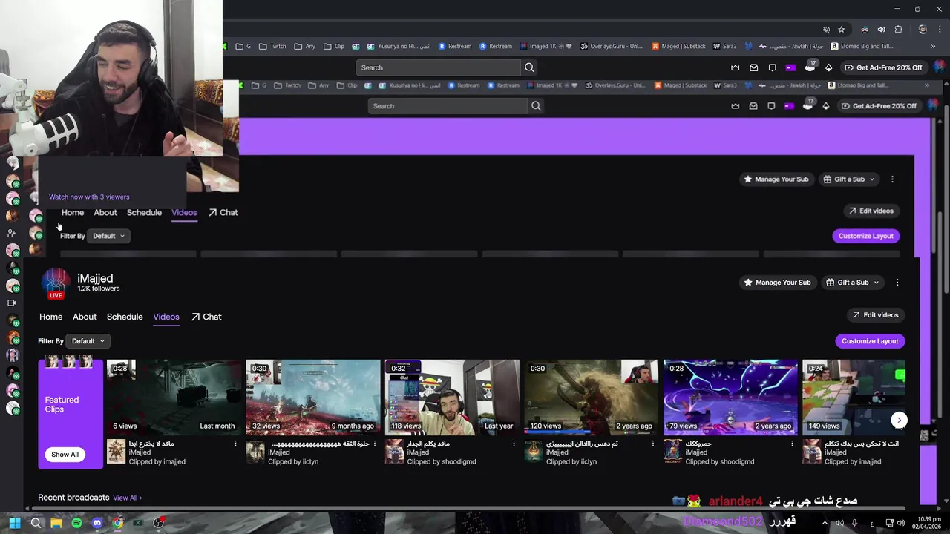Open Prime loot crown icon in main Twitch bar

coord(735,67)
